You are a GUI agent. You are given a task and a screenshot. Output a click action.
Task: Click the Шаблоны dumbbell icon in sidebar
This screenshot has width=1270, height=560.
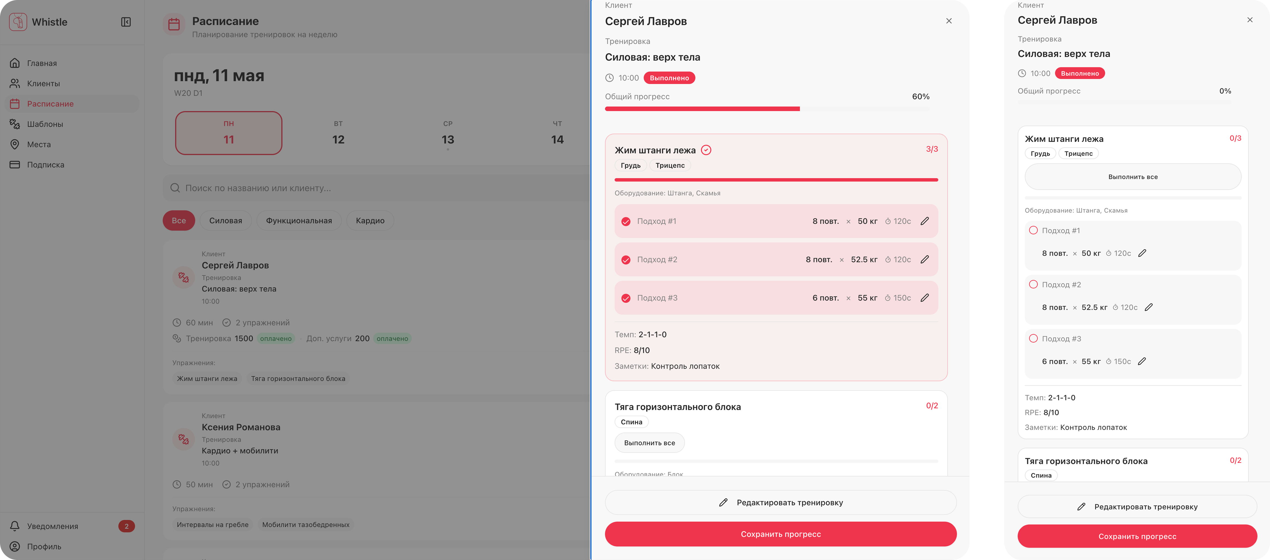point(15,124)
